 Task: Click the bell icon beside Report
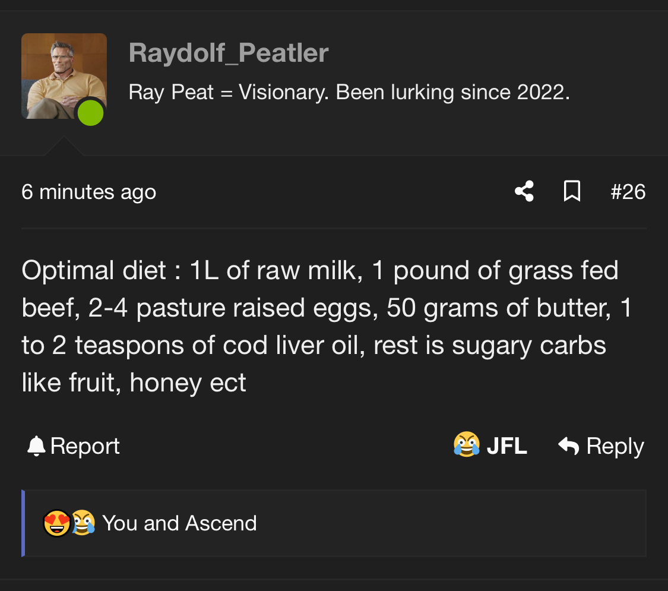click(36, 446)
